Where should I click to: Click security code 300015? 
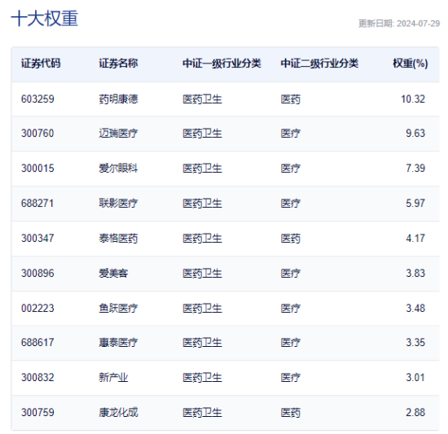pos(37,169)
